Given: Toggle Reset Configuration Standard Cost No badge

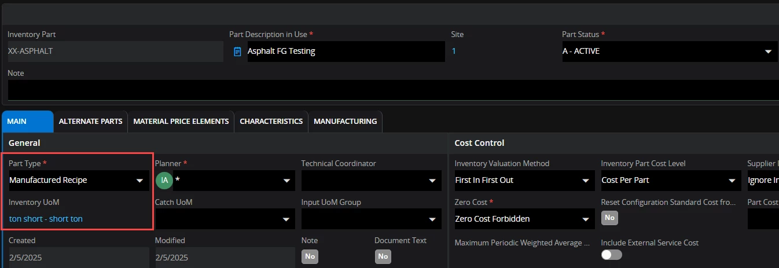Looking at the screenshot, I should click(609, 218).
